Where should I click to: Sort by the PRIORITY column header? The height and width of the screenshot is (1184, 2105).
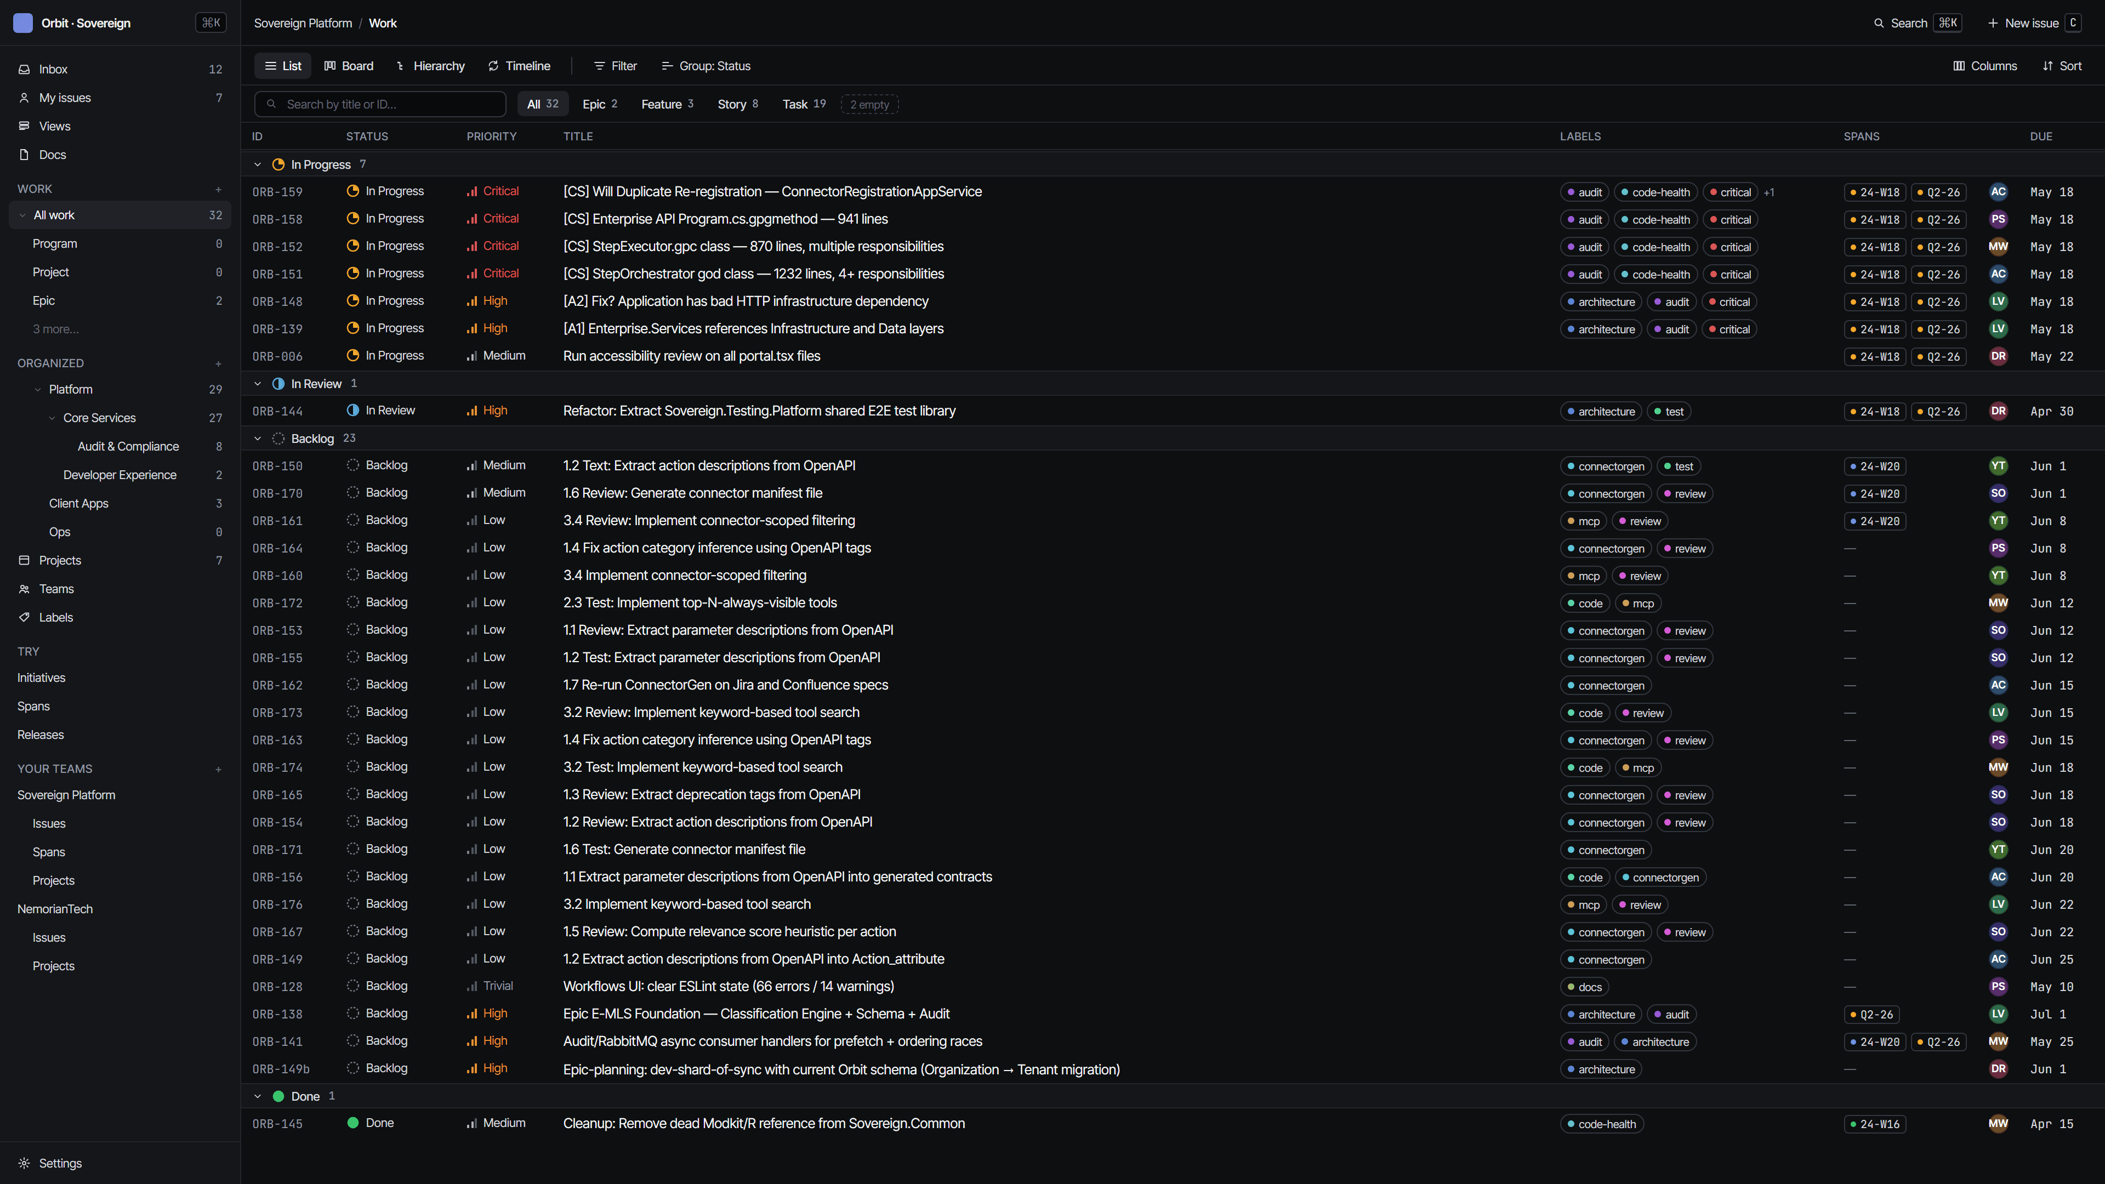[492, 136]
